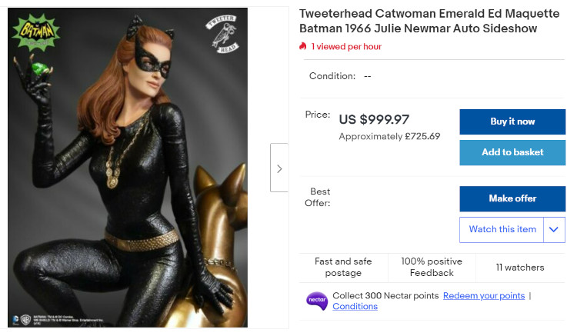Click the Tweeterhead Catwoman listing title
The image size is (577, 336).
tap(418, 22)
